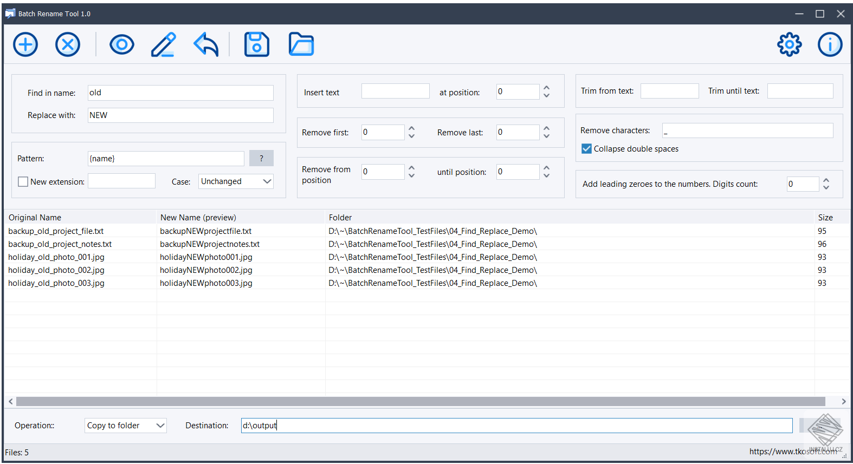Decrease the Remove first value

point(411,136)
